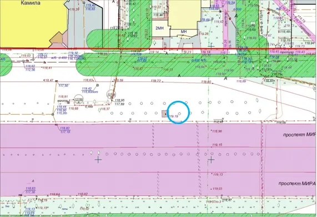This screenshot has height=217, width=317.
Task: Select the 118,82 over 117,10 label
Action: 65,130
